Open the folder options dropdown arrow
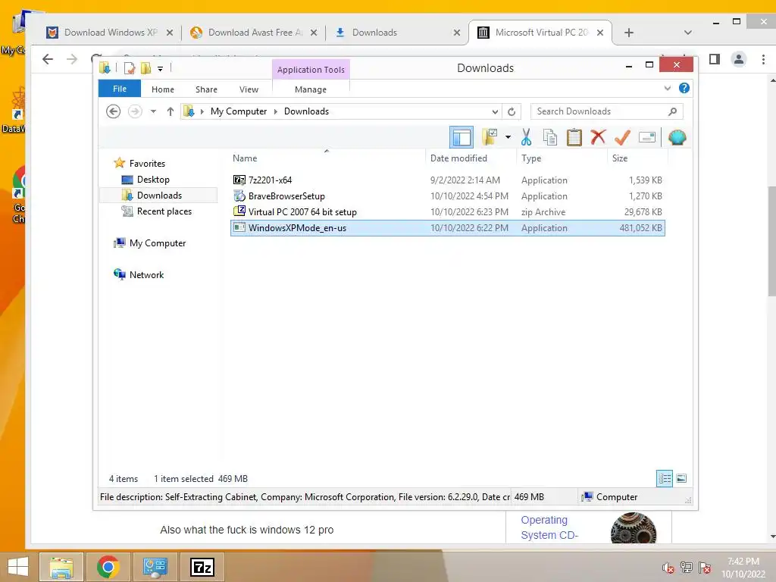Viewport: 776px width, 582px height. 508,137
